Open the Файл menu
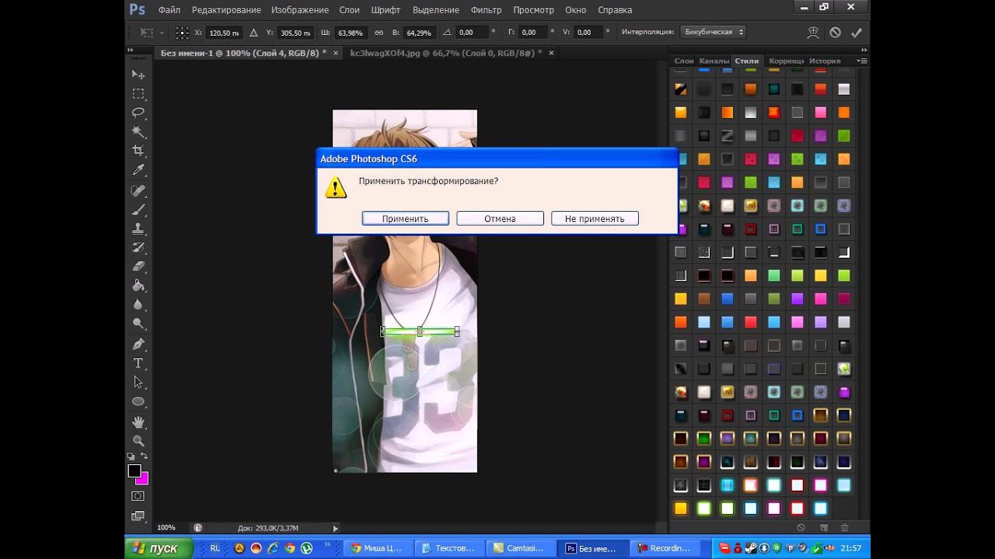 coord(169,10)
